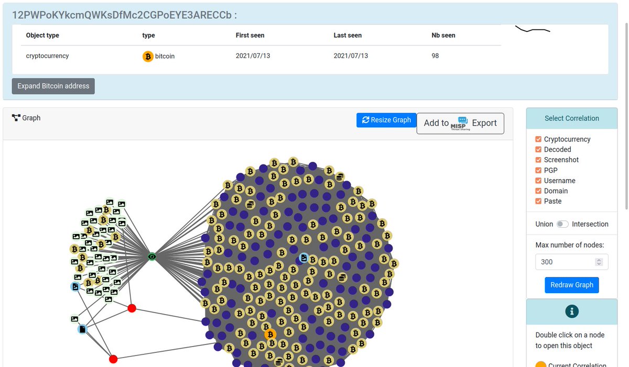This screenshot has height=367, width=629.
Task: Click the Redraw Graph button
Action: click(572, 285)
